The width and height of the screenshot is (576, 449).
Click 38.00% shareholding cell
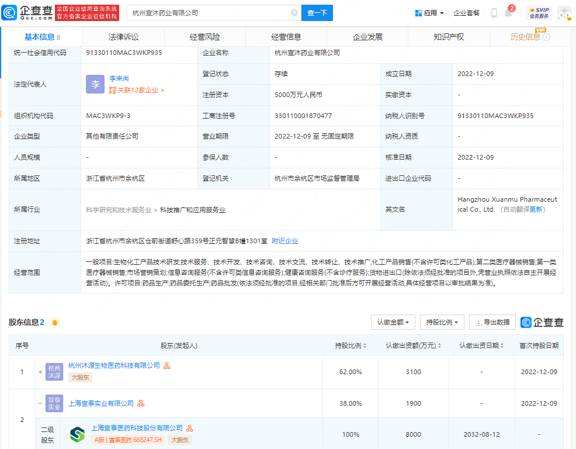[351, 403]
